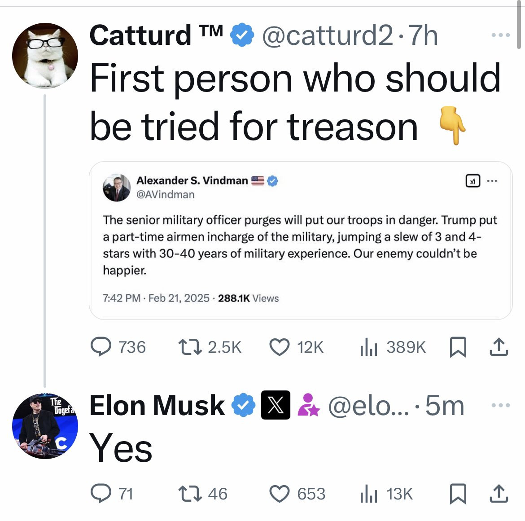The width and height of the screenshot is (525, 521).
Task: Open Catturd's cat profile picture
Action: (x=45, y=56)
